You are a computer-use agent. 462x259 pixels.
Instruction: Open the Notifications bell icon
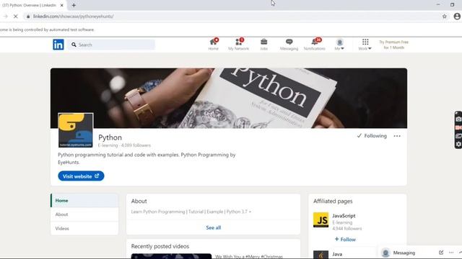[315, 45]
